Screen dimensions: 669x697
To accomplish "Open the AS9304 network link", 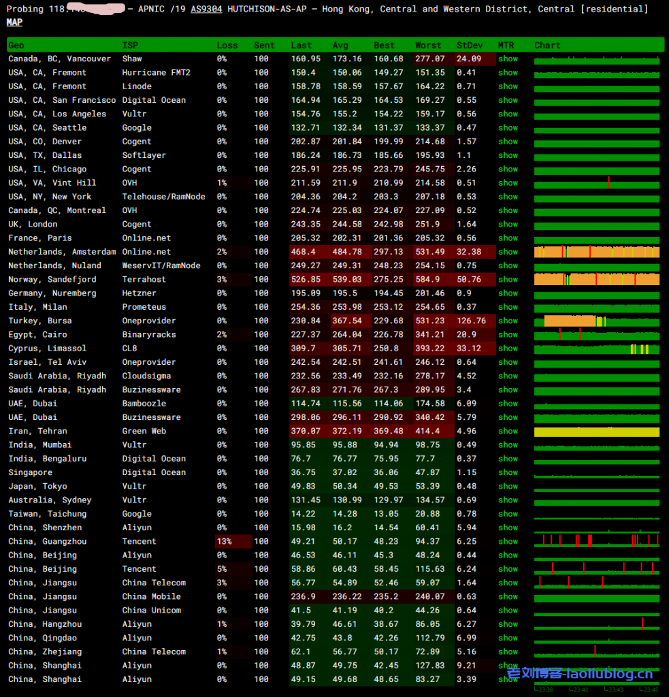I will (206, 9).
